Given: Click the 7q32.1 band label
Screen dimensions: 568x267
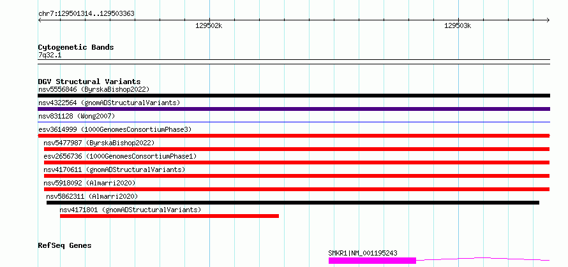Looking at the screenshot, I should coord(49,55).
